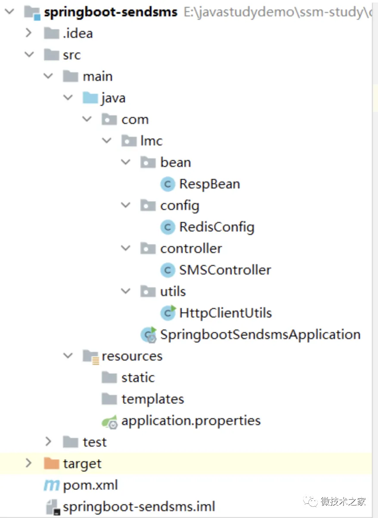The height and width of the screenshot is (518, 378).
Task: Expand the test folder
Action: coord(48,442)
